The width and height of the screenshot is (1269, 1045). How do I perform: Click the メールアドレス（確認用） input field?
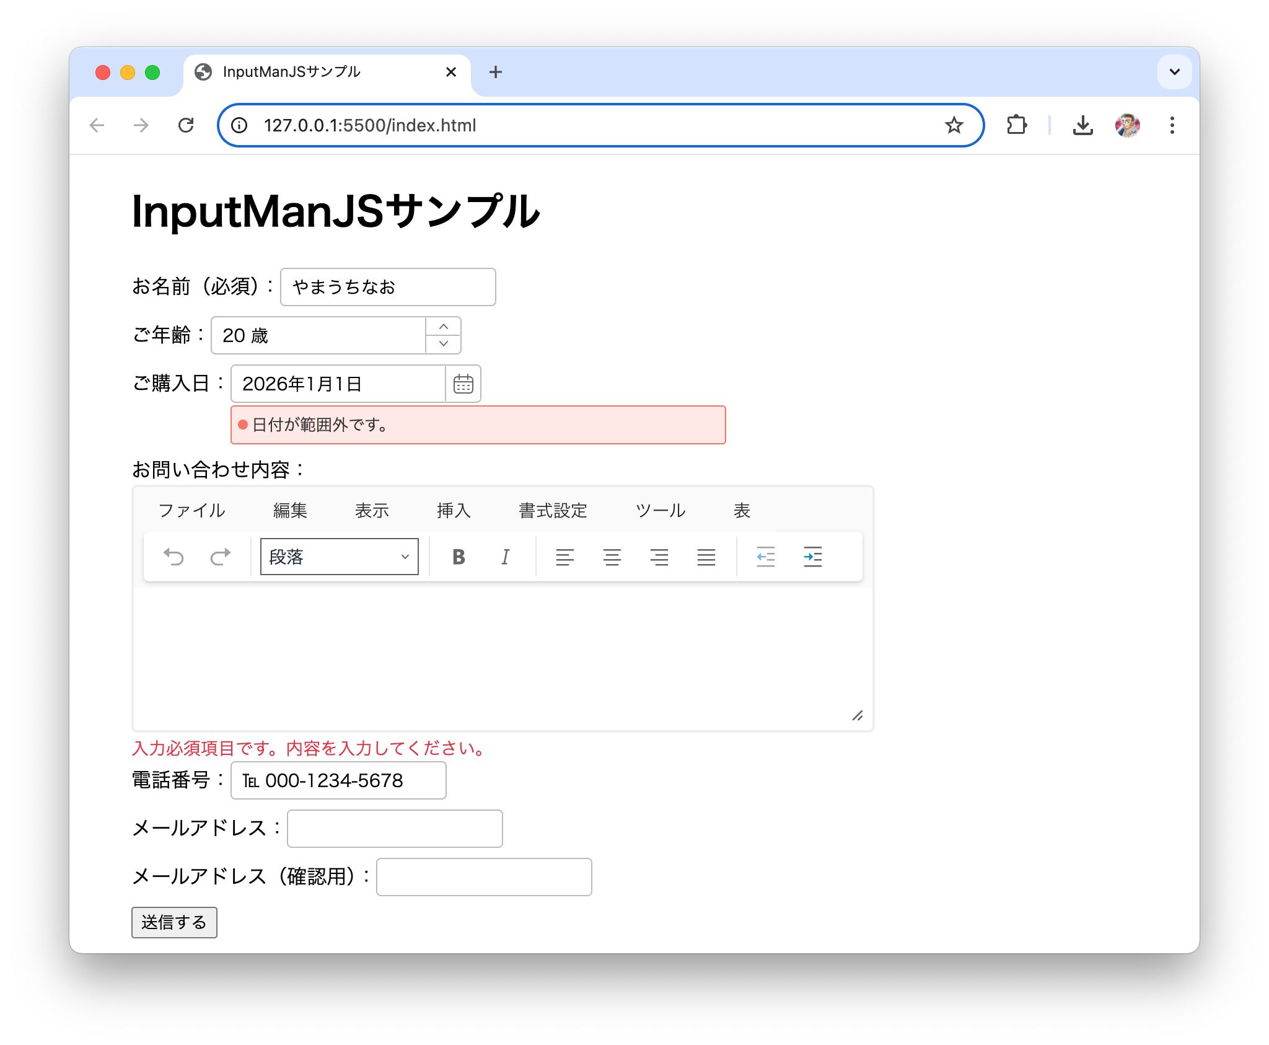484,877
